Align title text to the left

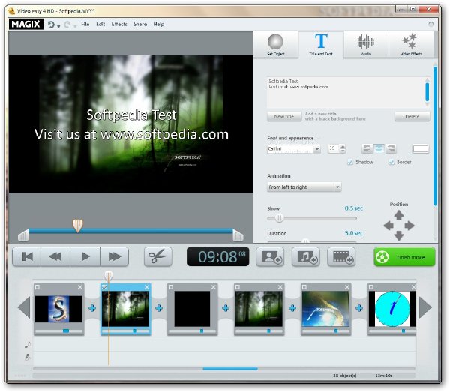tap(367, 148)
